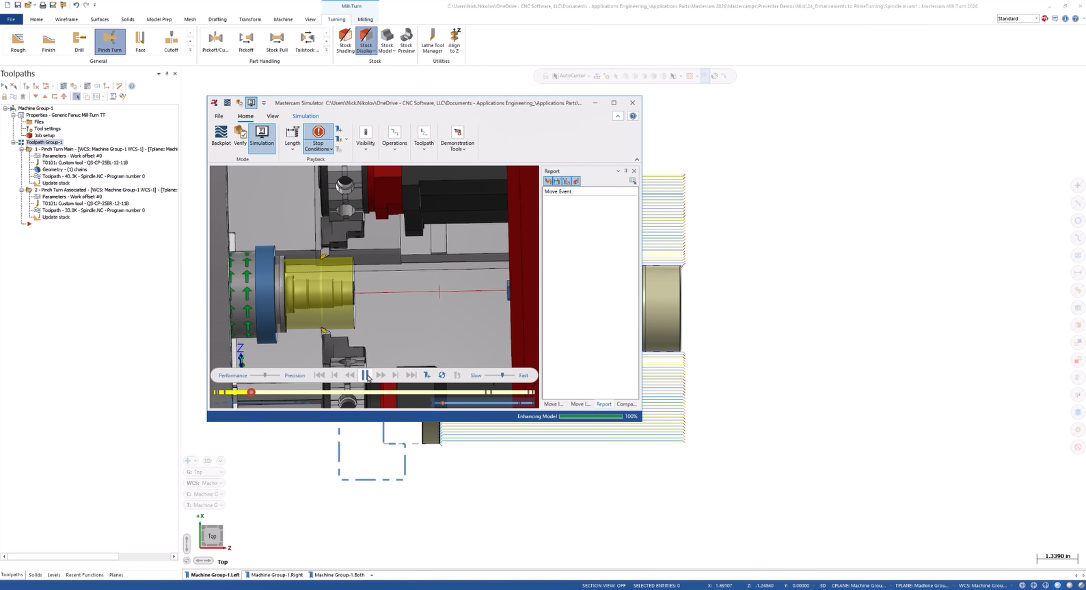Screen dimensions: 1086x590
Task: Choose the Cutoff toolpath icon
Action: click(x=171, y=42)
